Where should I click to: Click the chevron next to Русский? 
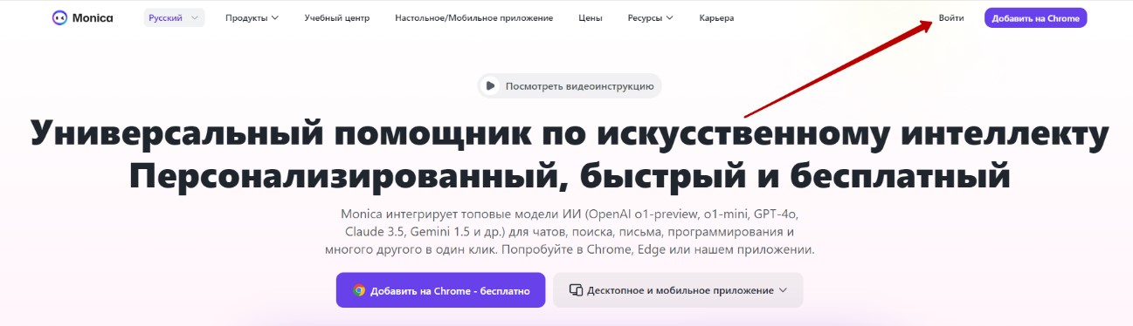pyautogui.click(x=193, y=17)
